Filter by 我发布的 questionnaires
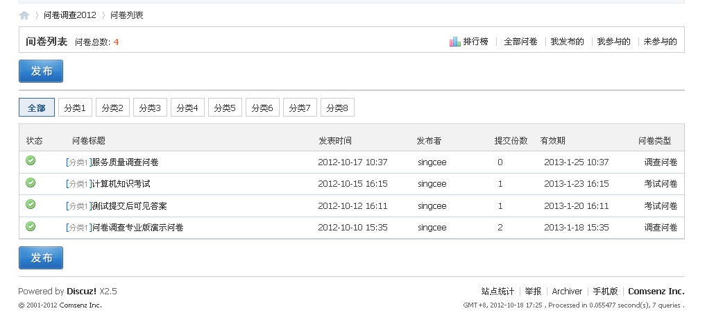Image resolution: width=723 pixels, height=320 pixels. [567, 42]
